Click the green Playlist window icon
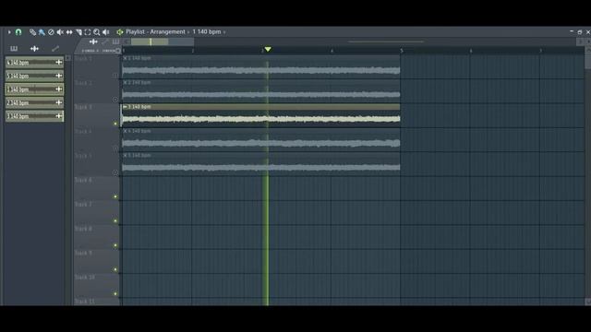This screenshot has width=591, height=332. pos(120,32)
